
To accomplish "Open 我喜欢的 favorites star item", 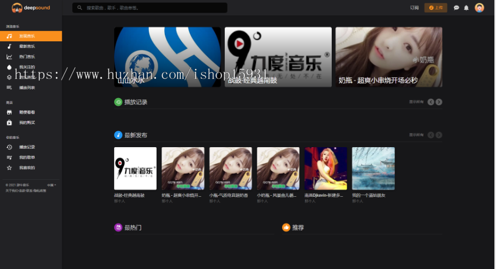I will pyautogui.click(x=31, y=168).
